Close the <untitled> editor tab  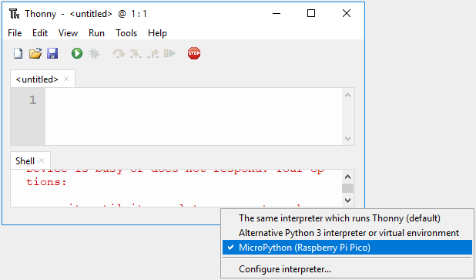(66, 79)
